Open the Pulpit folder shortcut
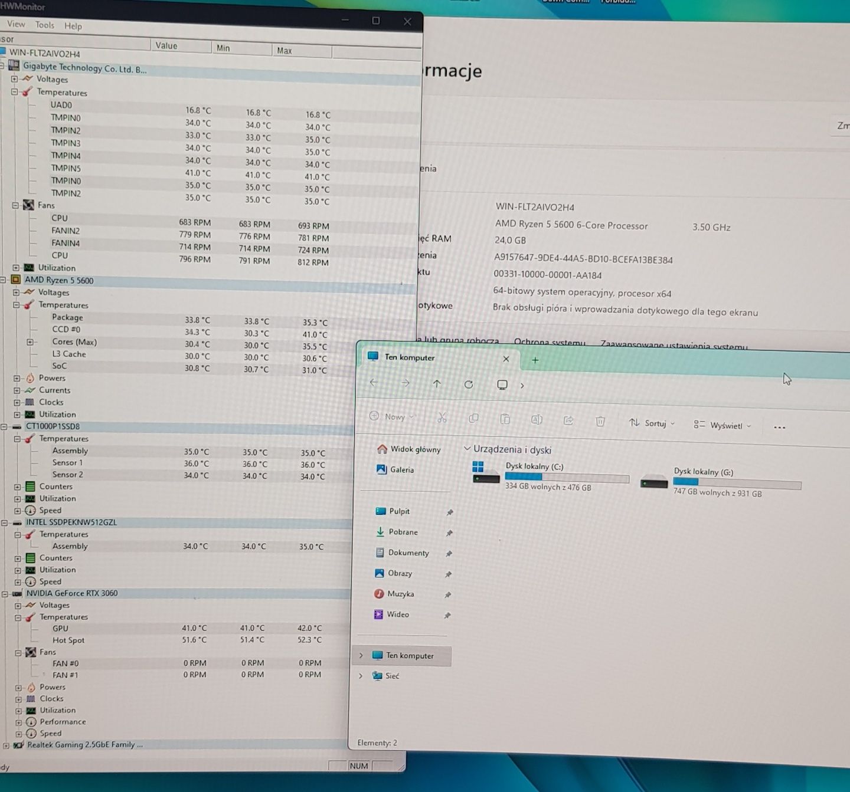This screenshot has width=850, height=792. click(393, 511)
